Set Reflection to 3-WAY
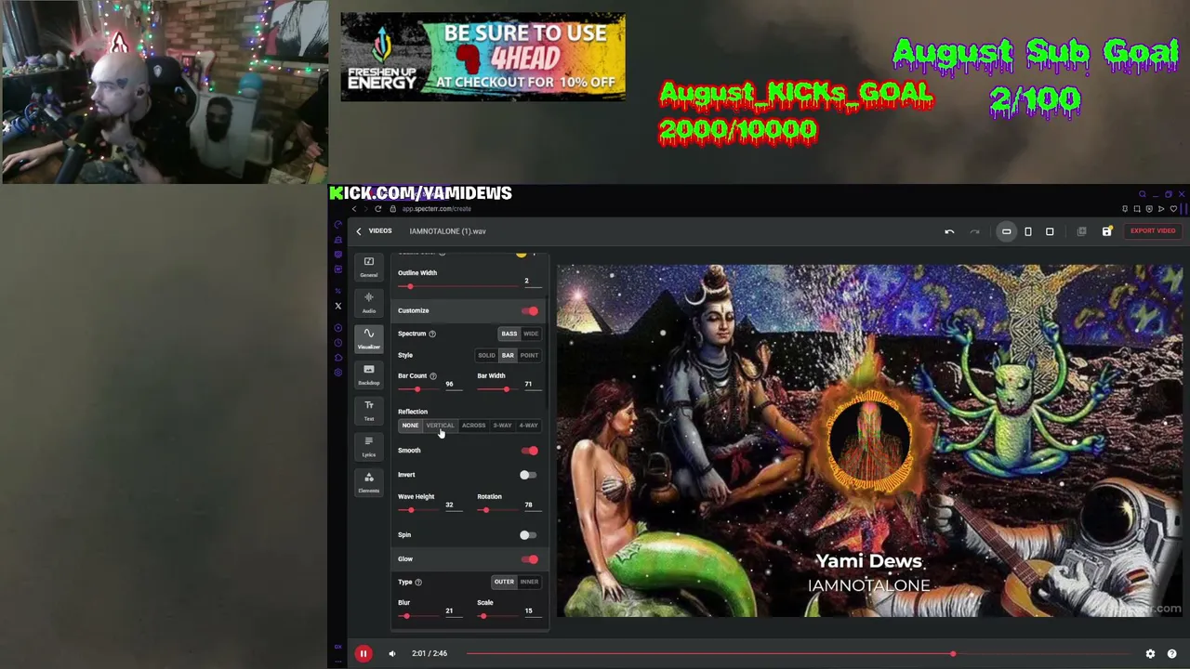The height and width of the screenshot is (669, 1190). 502,426
